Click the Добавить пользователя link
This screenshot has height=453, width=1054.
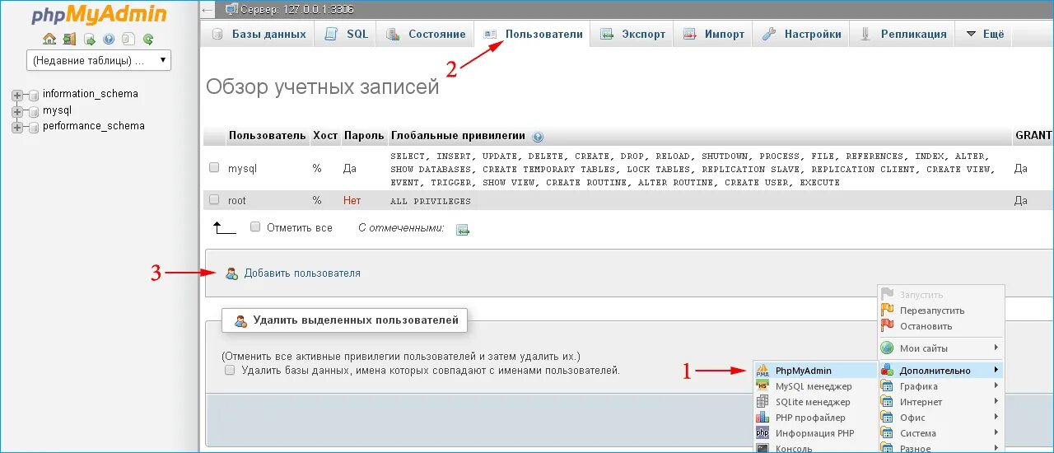coord(302,273)
